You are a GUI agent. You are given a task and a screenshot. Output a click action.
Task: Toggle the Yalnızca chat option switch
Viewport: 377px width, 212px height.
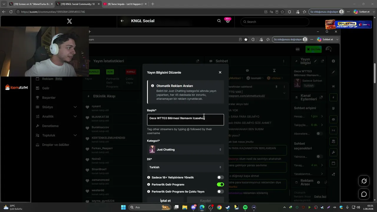tap(319, 157)
